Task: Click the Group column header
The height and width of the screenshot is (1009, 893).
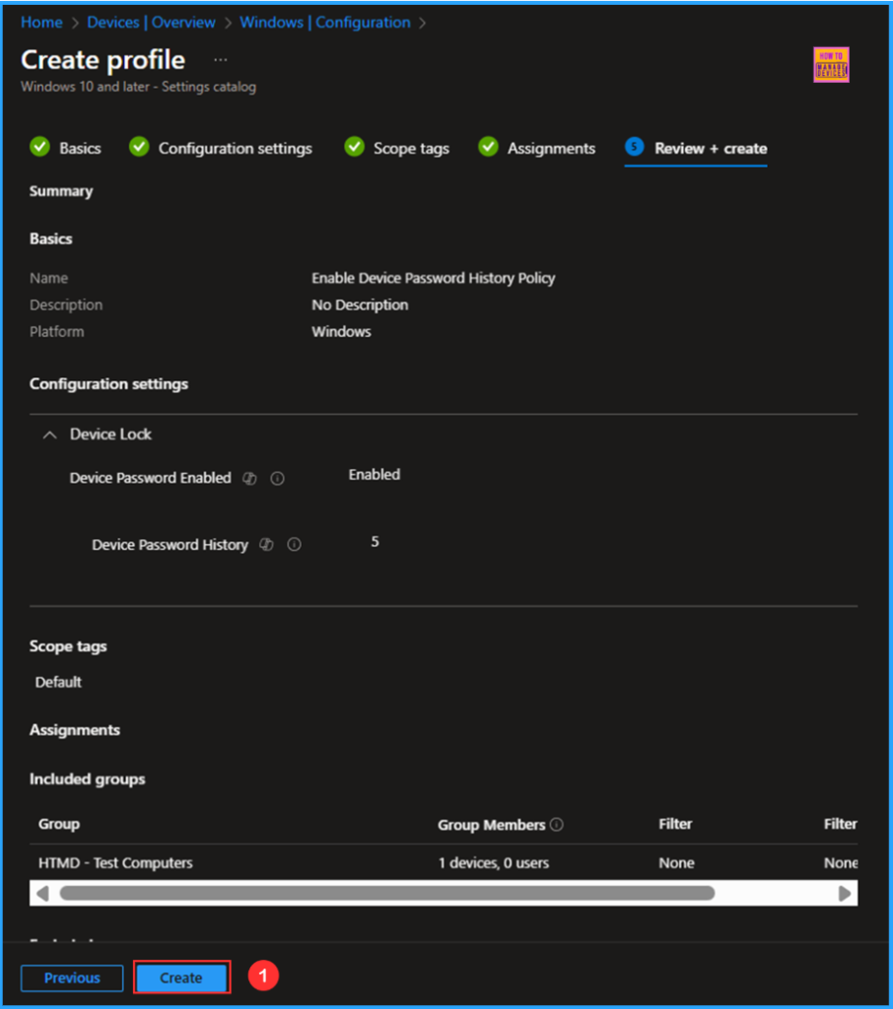Action: (59, 824)
